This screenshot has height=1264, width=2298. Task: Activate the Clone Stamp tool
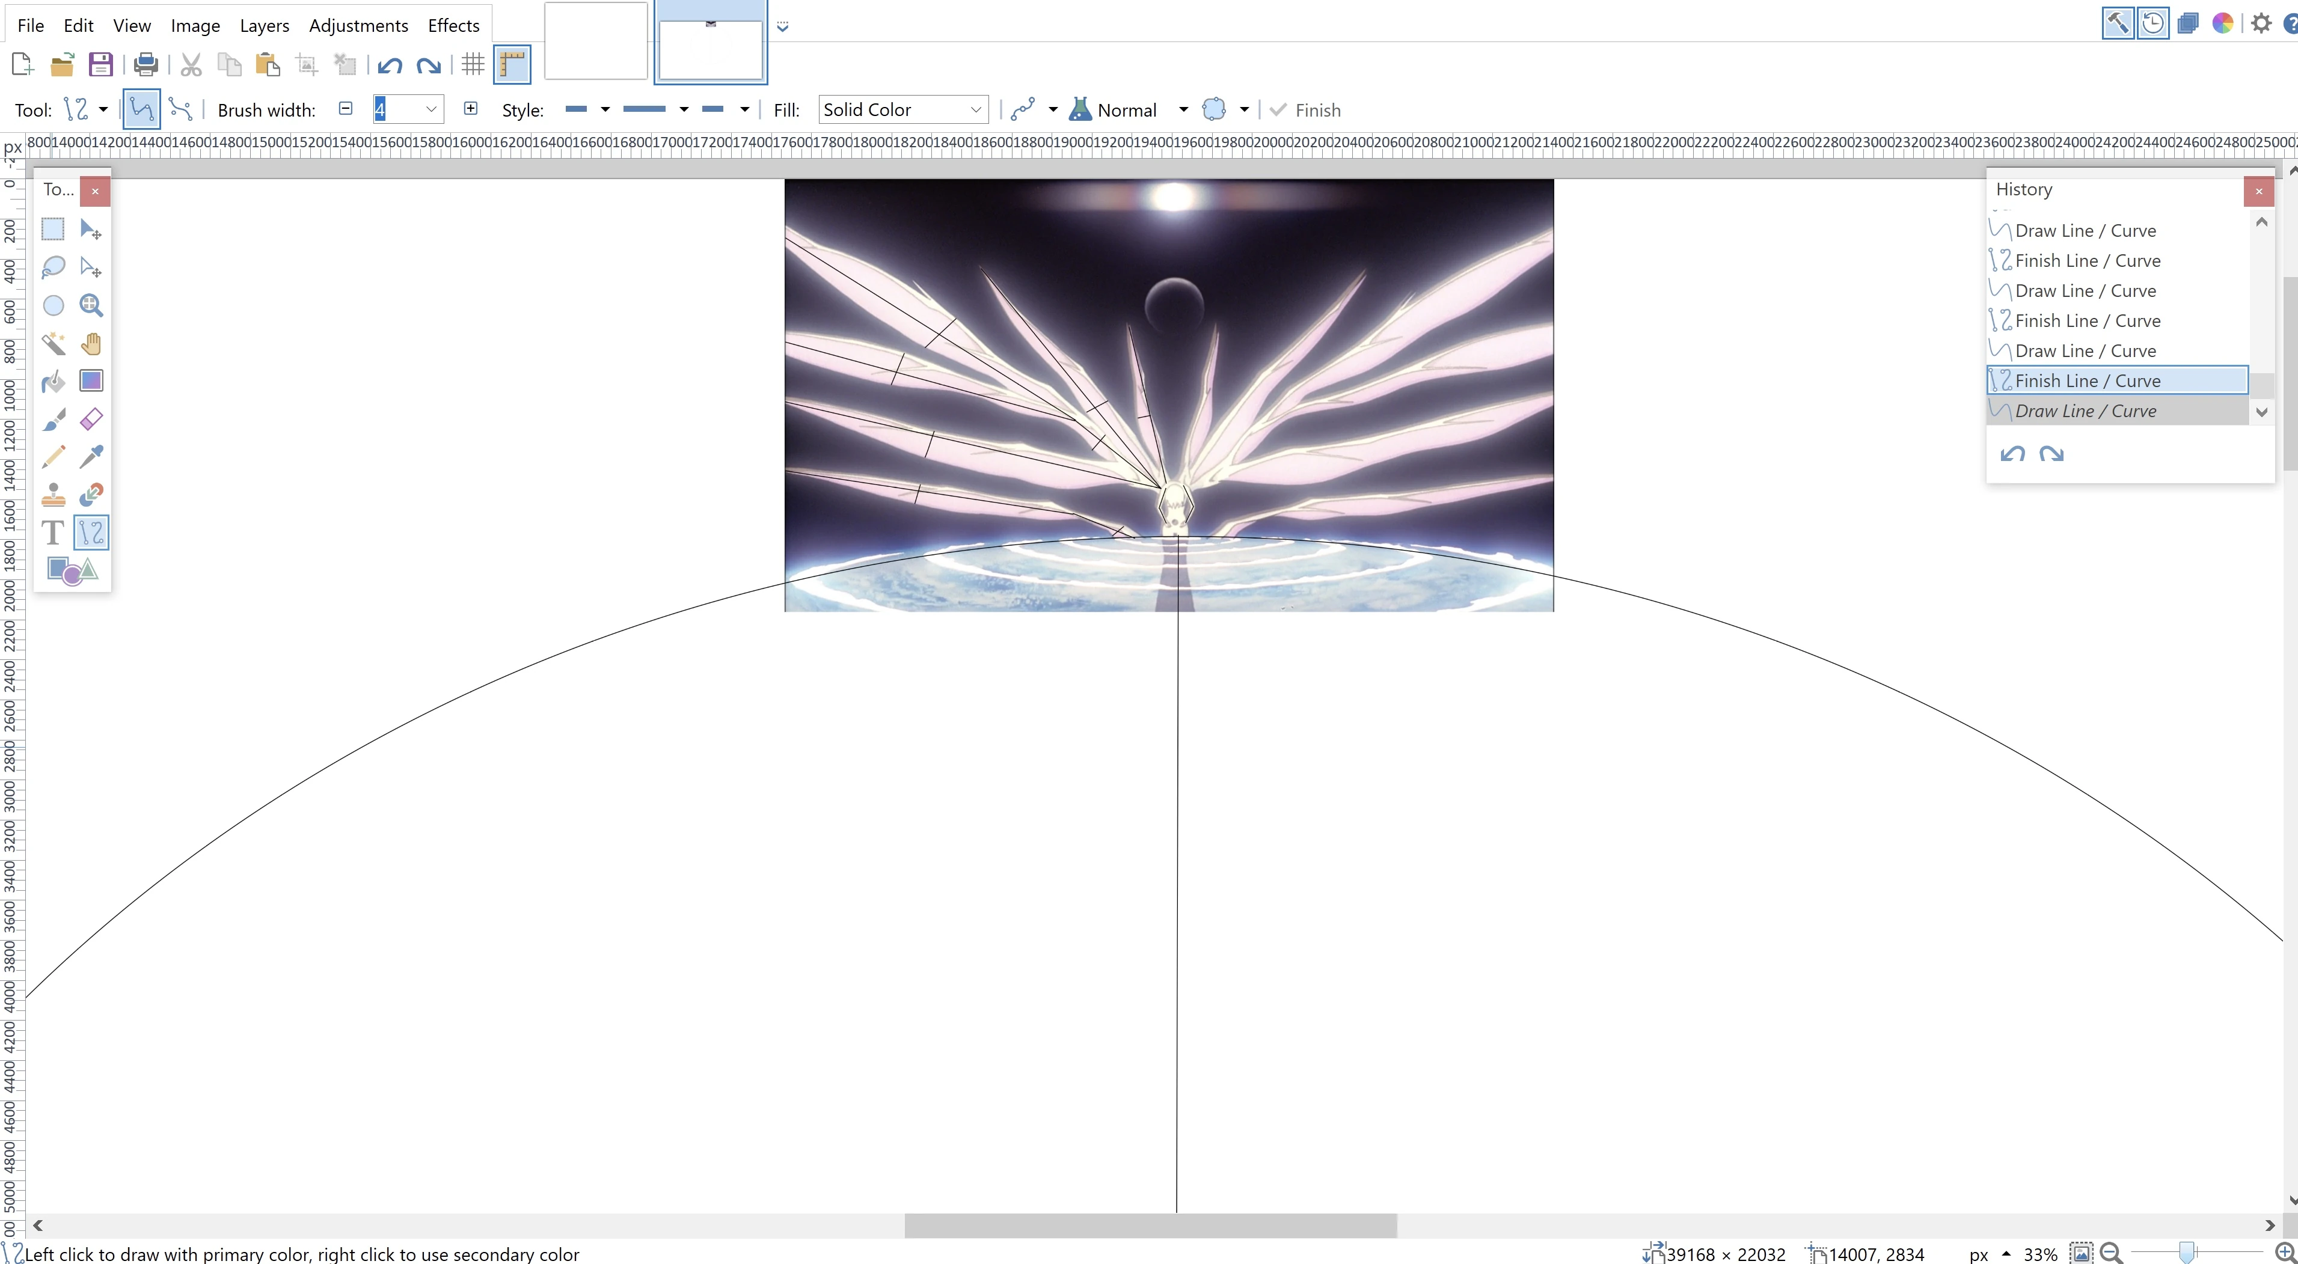tap(53, 494)
